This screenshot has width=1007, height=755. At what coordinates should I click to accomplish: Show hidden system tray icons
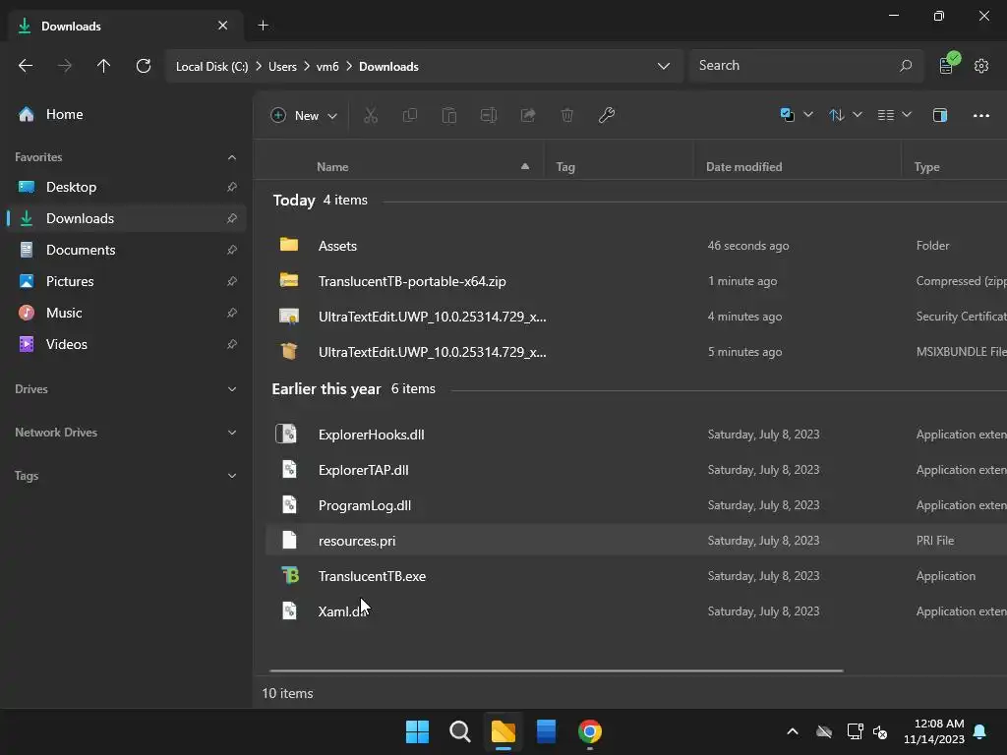coord(793,731)
